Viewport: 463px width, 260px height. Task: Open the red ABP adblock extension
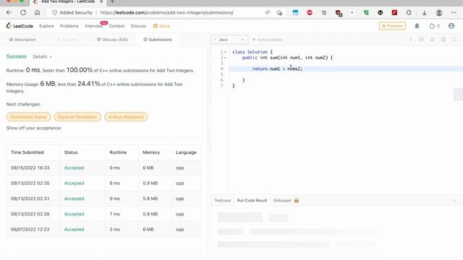[x=310, y=13]
